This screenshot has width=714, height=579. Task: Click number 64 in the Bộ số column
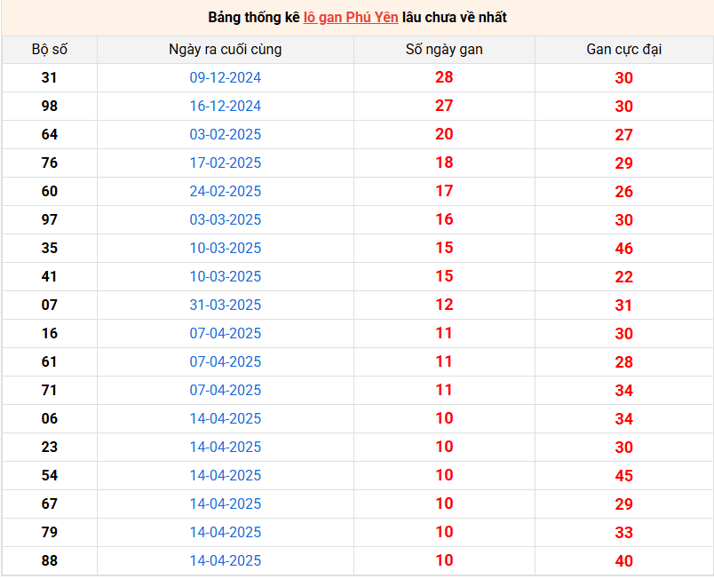tap(49, 135)
